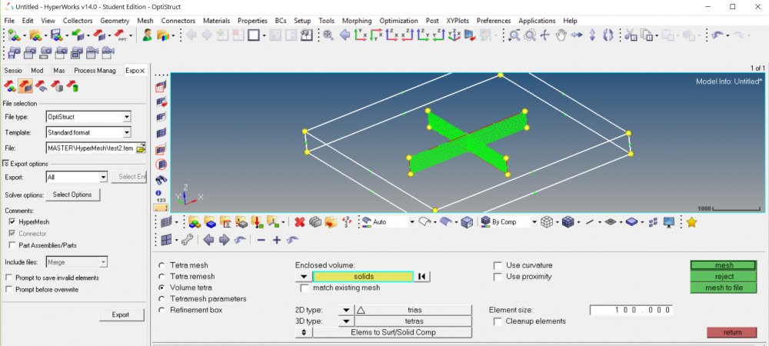
Task: Open the Enclosed volume entity selector arrow
Action: click(x=304, y=277)
